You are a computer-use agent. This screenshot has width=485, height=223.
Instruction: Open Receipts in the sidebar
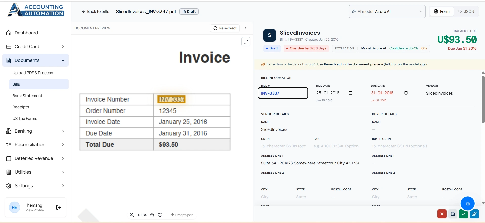point(21,107)
